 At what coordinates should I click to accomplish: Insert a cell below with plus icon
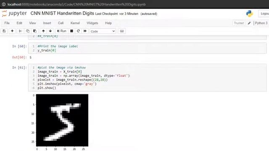(x=12, y=31)
